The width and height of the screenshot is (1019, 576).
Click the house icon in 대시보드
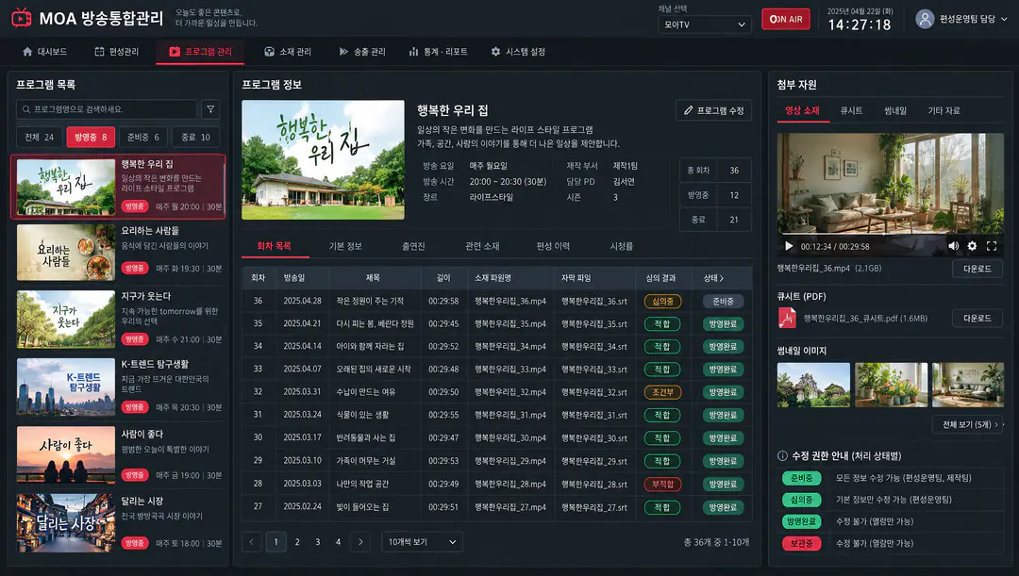[27, 51]
